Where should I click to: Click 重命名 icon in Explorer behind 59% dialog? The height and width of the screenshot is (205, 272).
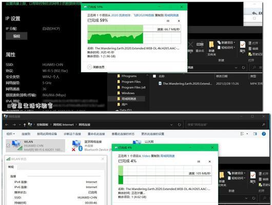pos(200,47)
